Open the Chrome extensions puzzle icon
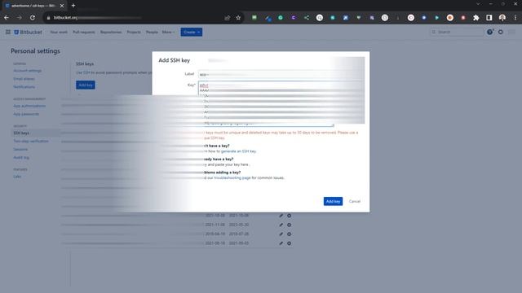Image resolution: width=522 pixels, height=293 pixels. (476, 18)
